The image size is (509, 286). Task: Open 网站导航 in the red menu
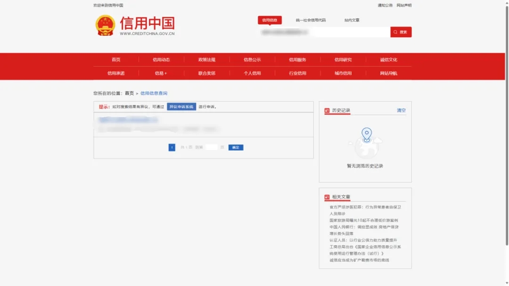click(388, 73)
